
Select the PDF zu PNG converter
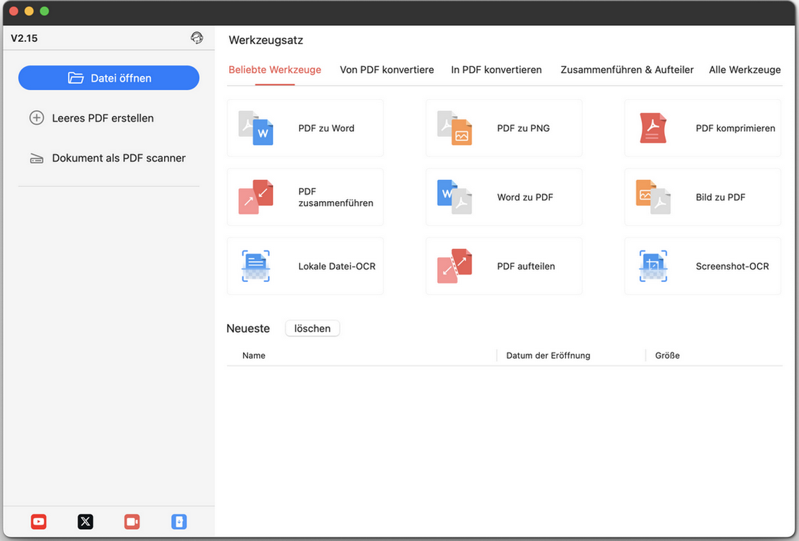(x=504, y=128)
